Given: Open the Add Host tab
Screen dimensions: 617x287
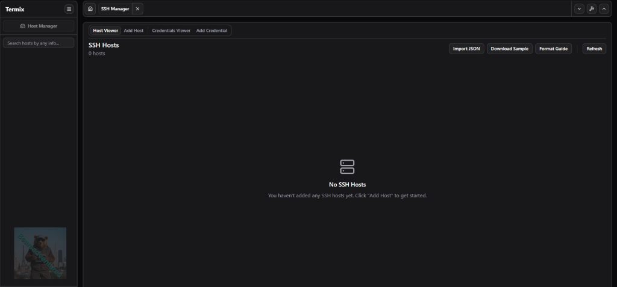Looking at the screenshot, I should pos(134,31).
